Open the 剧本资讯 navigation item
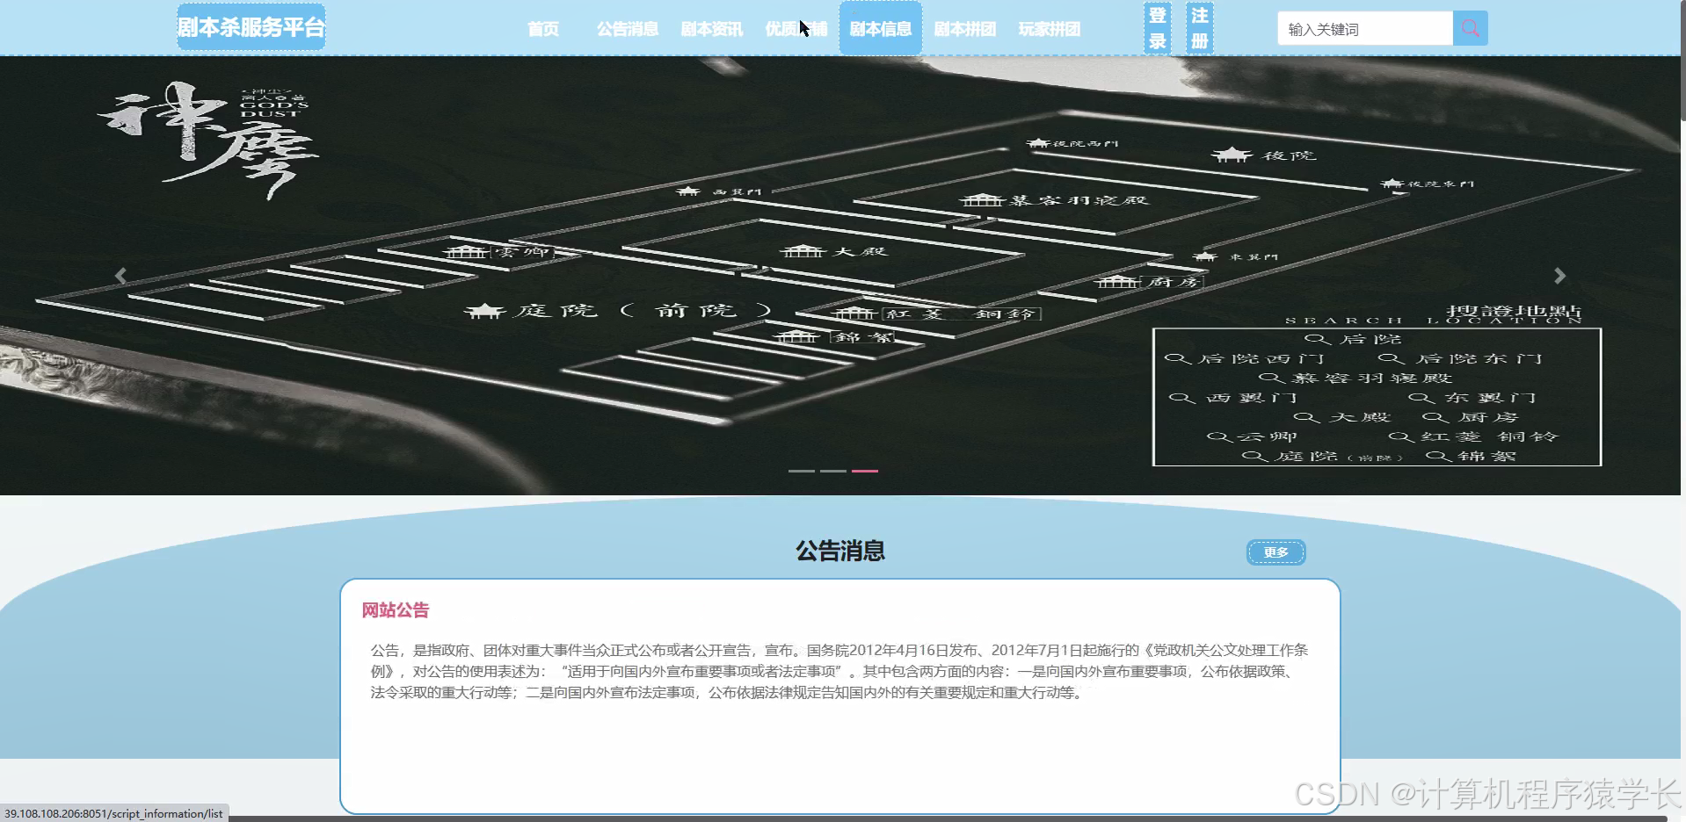 tap(712, 29)
